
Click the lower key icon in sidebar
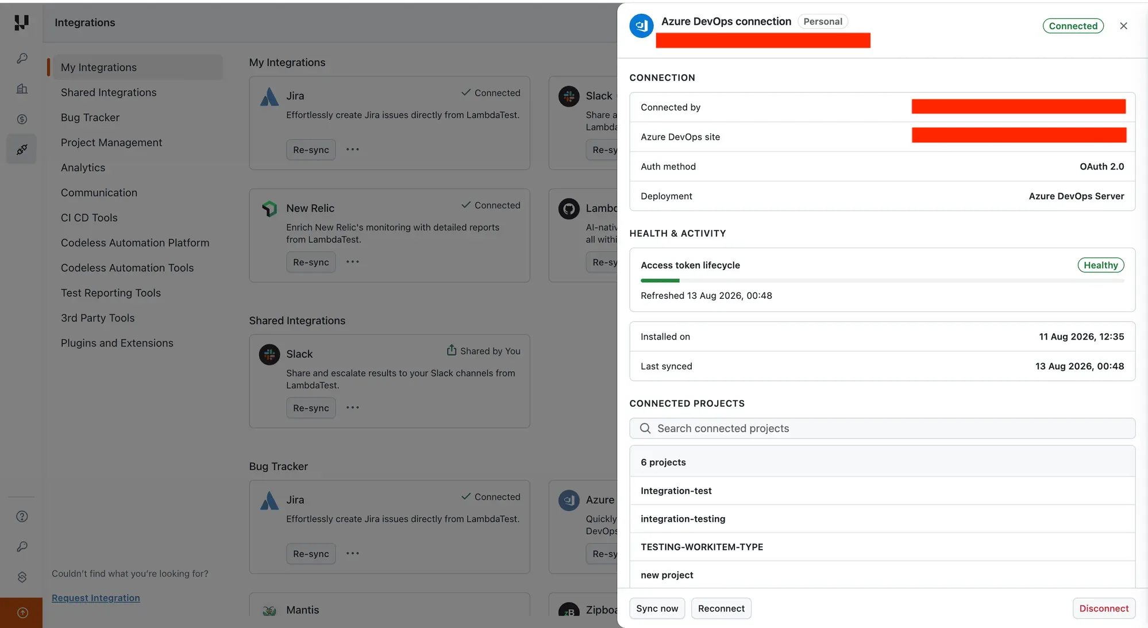coord(22,546)
